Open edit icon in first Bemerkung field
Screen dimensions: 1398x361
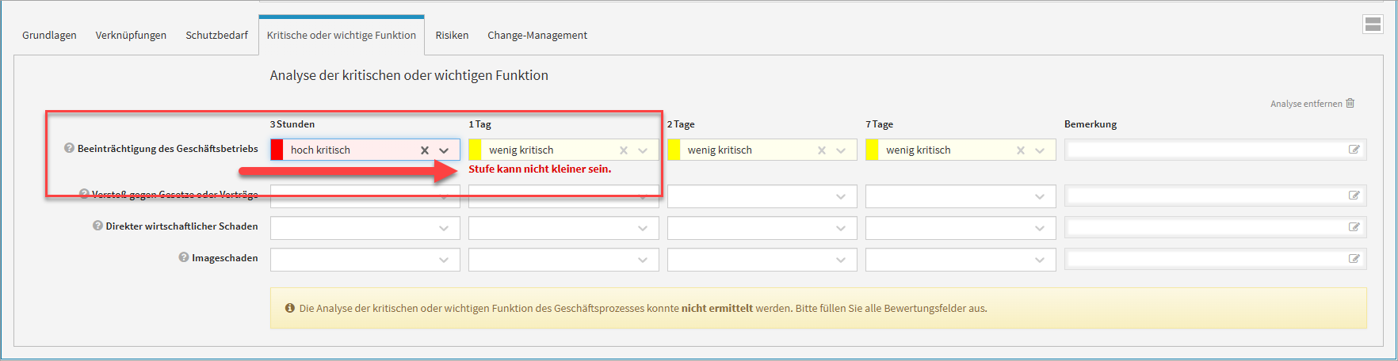click(x=1354, y=150)
